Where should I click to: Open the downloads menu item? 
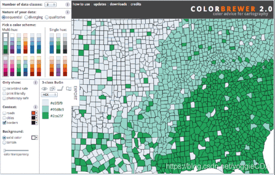[118, 4]
